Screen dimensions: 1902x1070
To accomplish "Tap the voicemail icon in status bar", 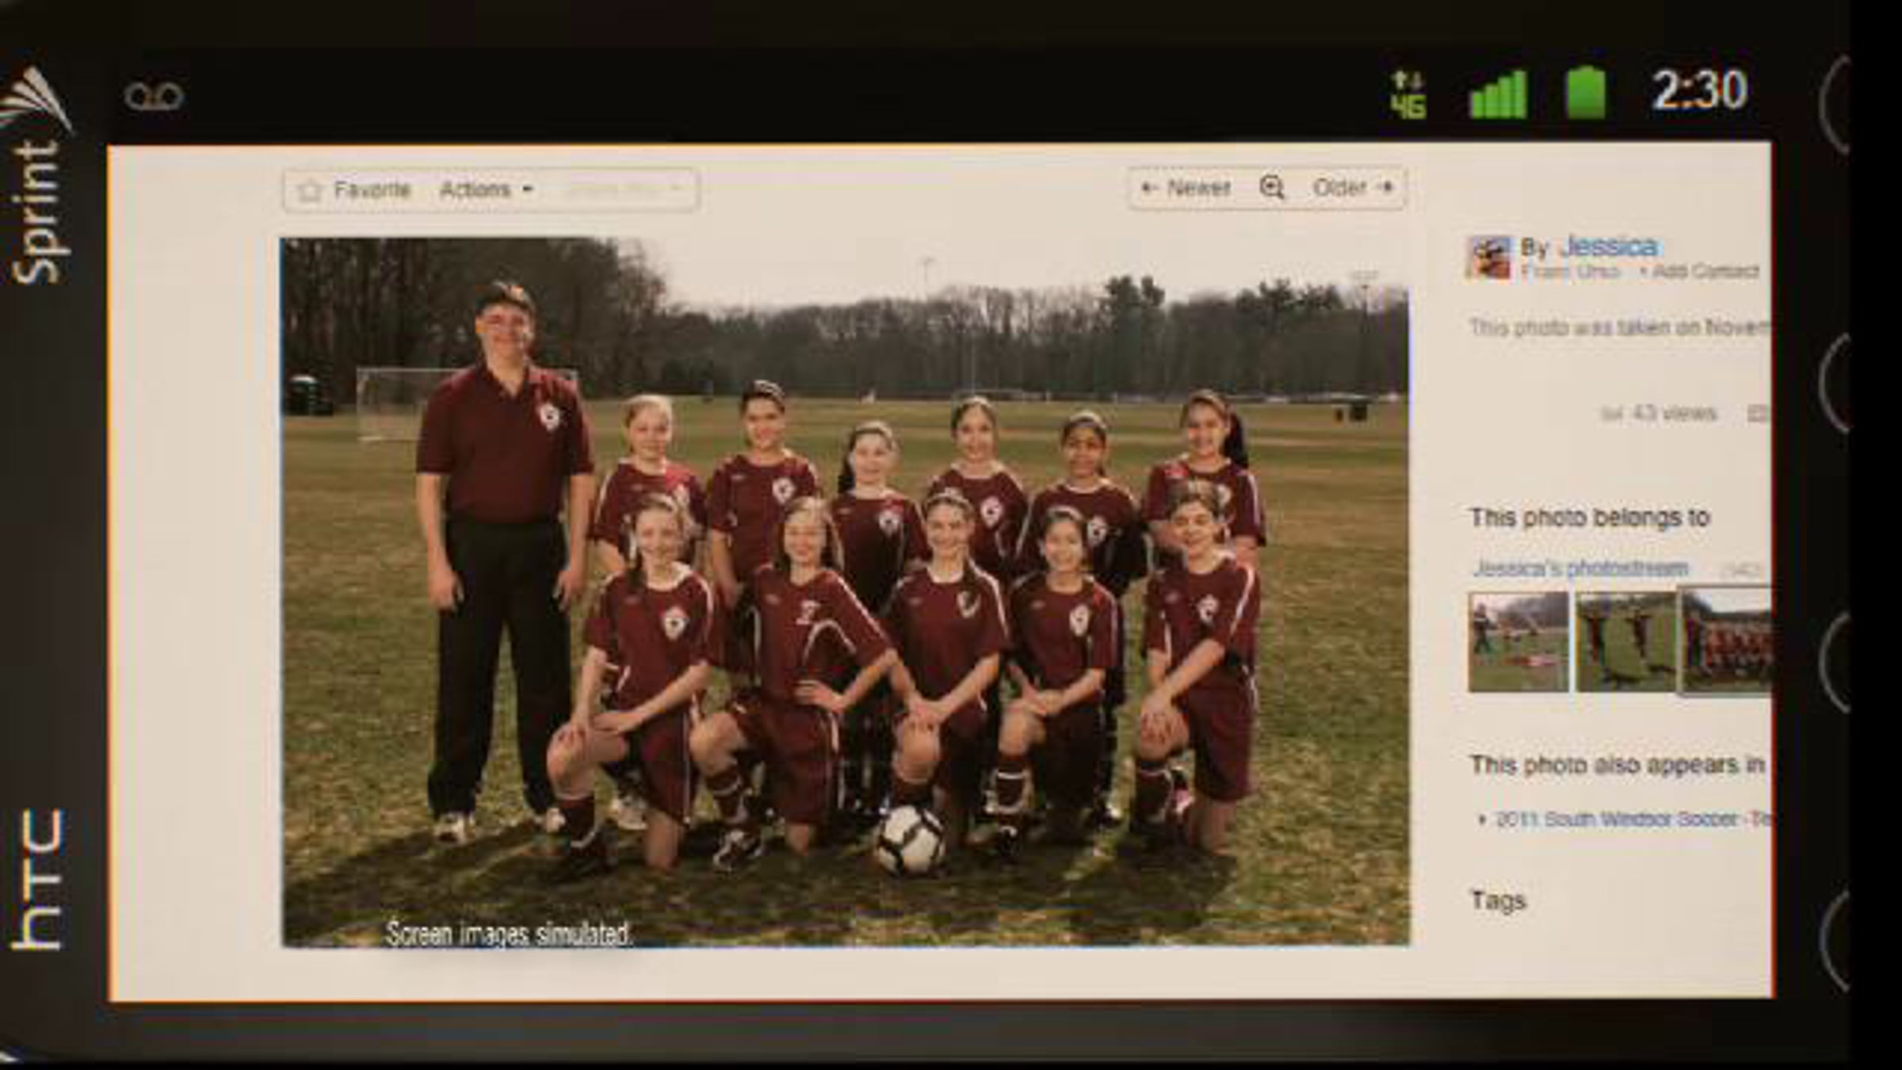I will click(154, 97).
